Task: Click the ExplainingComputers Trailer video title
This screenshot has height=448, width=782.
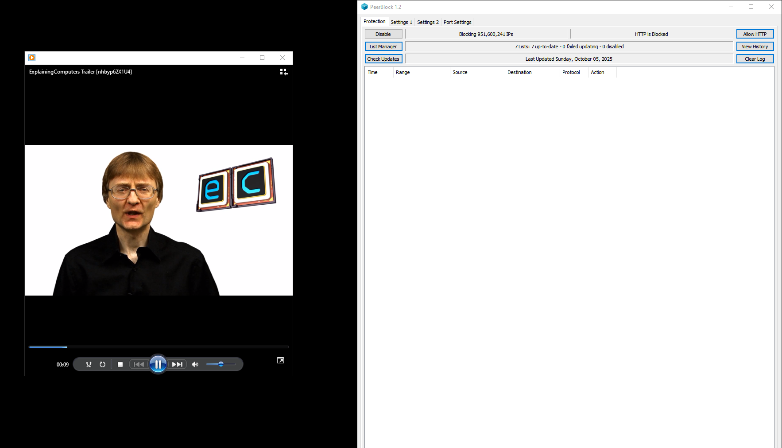Action: tap(81, 72)
